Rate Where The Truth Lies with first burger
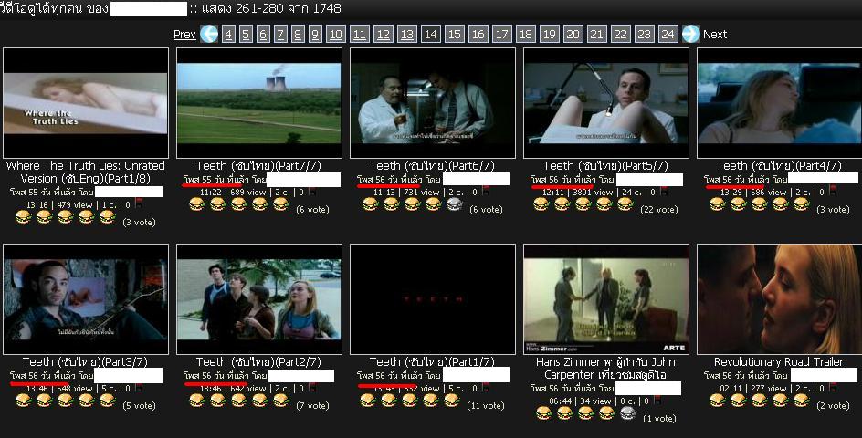The height and width of the screenshot is (438, 862). click(x=24, y=217)
